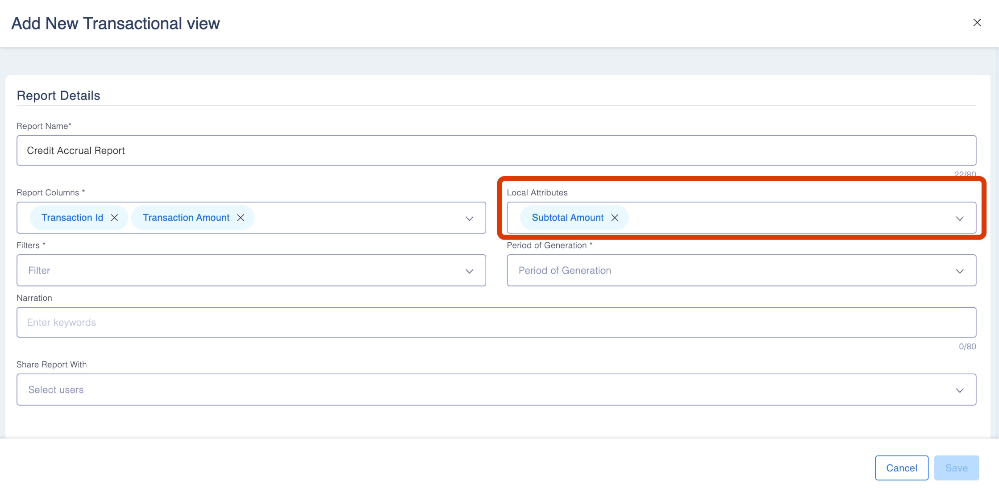
Task: Select the Subtotal Amount chip label
Action: coord(567,218)
